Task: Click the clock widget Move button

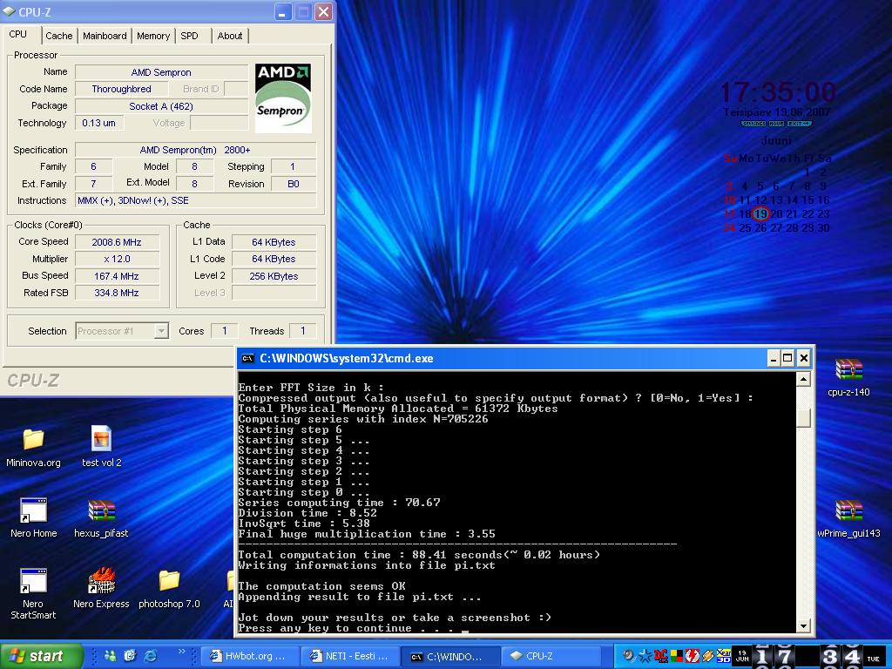Action: (x=776, y=124)
